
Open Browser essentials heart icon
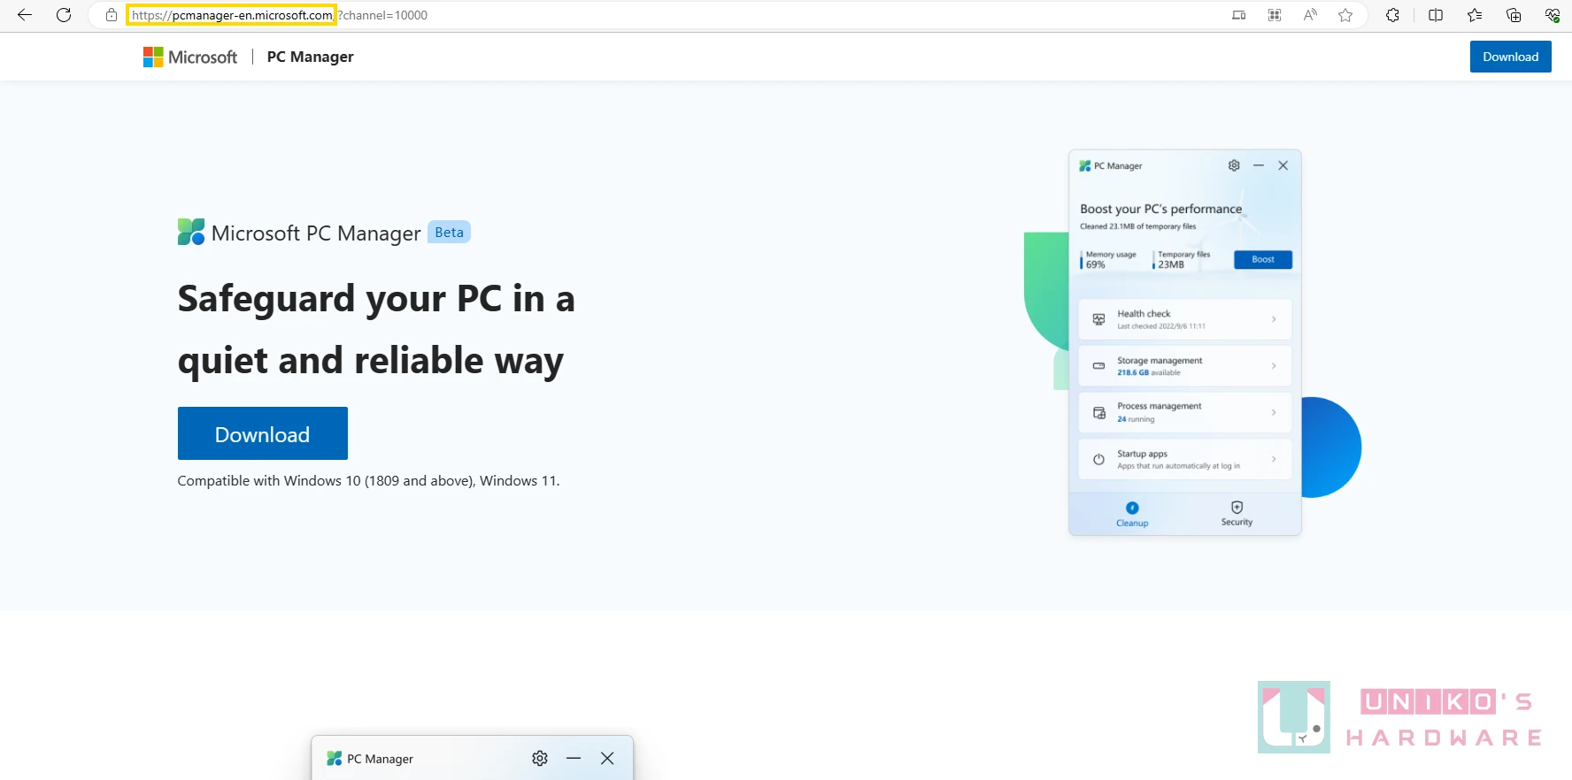[x=1553, y=15]
